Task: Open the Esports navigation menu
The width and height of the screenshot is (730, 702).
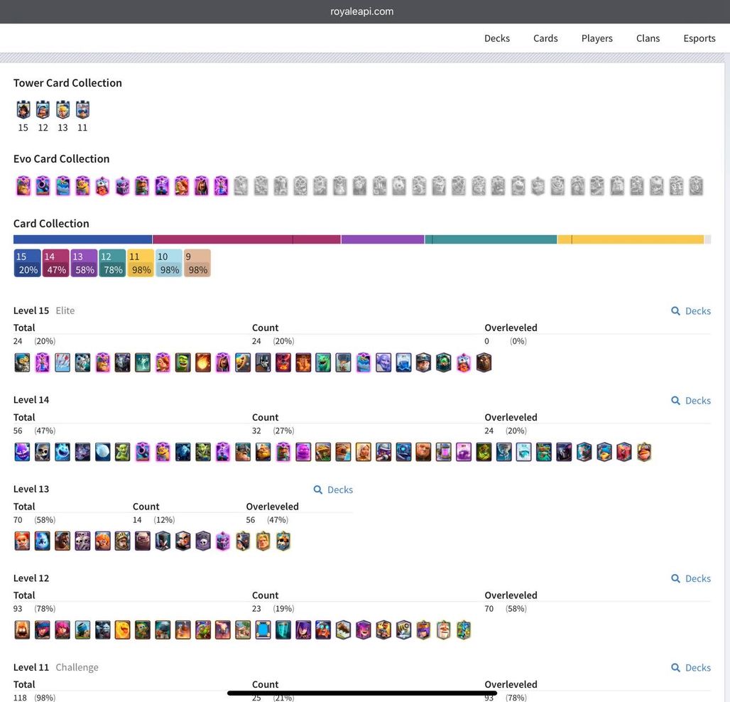Action: tap(699, 38)
